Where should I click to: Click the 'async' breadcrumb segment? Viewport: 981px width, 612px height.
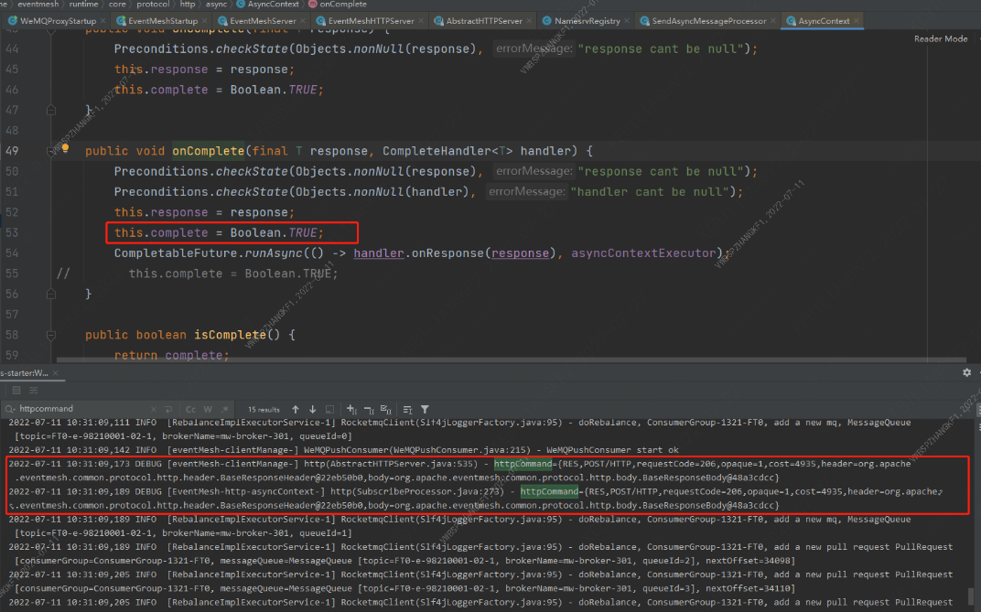216,4
